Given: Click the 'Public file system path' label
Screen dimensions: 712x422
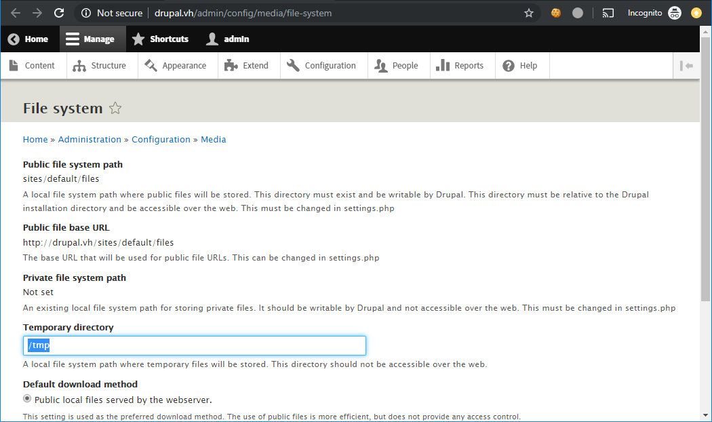Looking at the screenshot, I should (73, 164).
